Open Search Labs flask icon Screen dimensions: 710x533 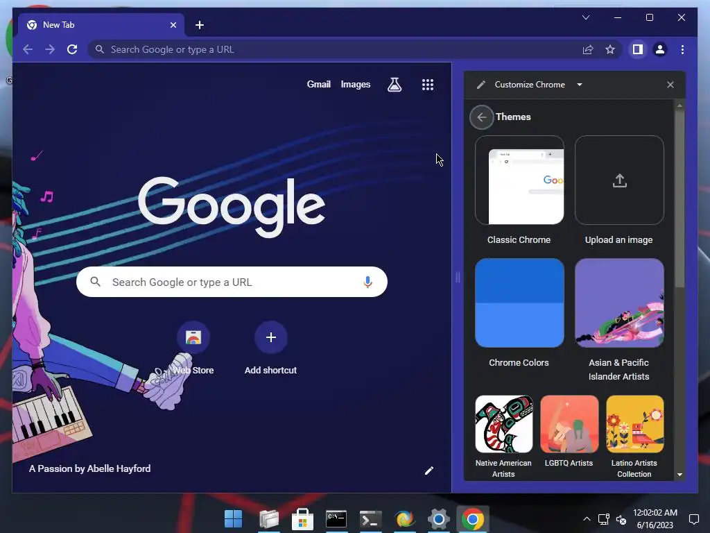coord(395,84)
